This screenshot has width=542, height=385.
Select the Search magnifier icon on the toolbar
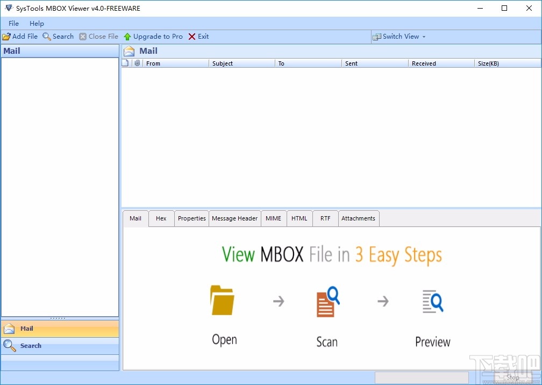[x=46, y=36]
